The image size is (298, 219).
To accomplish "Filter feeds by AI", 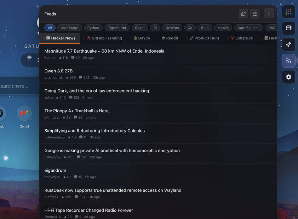I will [x=155, y=28].
